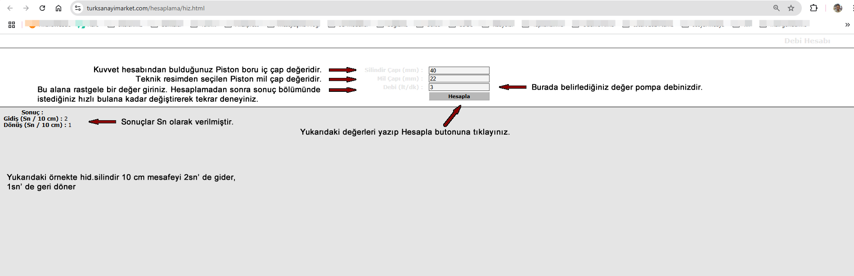Click the Sonuç label
The image size is (854, 276).
tap(32, 113)
